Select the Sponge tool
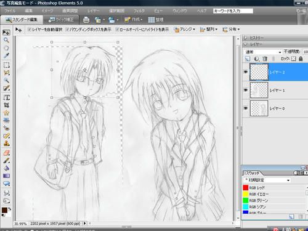Screen dimensions: 308x231 click(6, 201)
